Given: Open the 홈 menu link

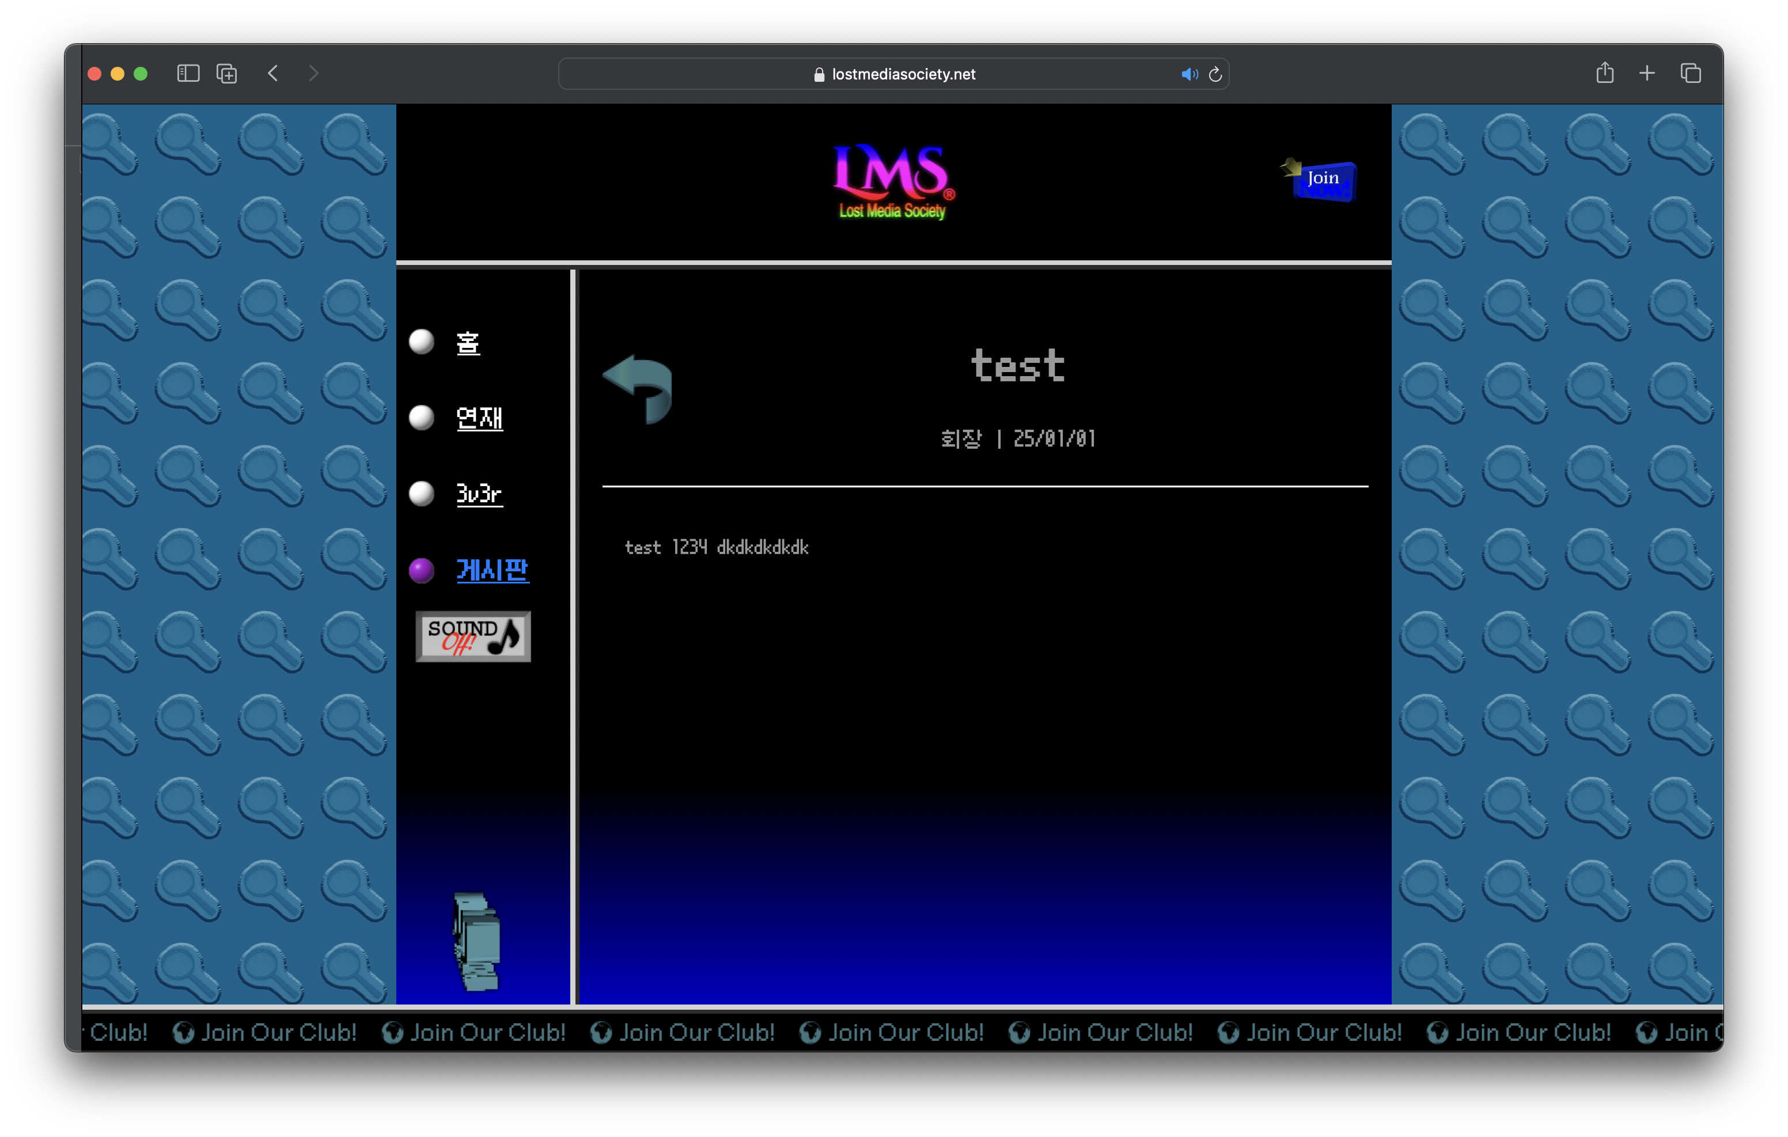Looking at the screenshot, I should point(468,343).
